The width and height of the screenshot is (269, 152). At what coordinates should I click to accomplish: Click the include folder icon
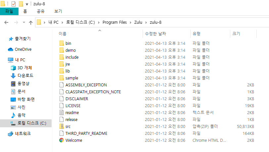tap(62, 57)
